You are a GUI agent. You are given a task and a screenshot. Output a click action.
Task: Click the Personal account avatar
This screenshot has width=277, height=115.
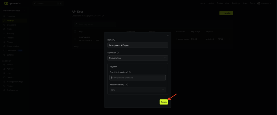259,3
